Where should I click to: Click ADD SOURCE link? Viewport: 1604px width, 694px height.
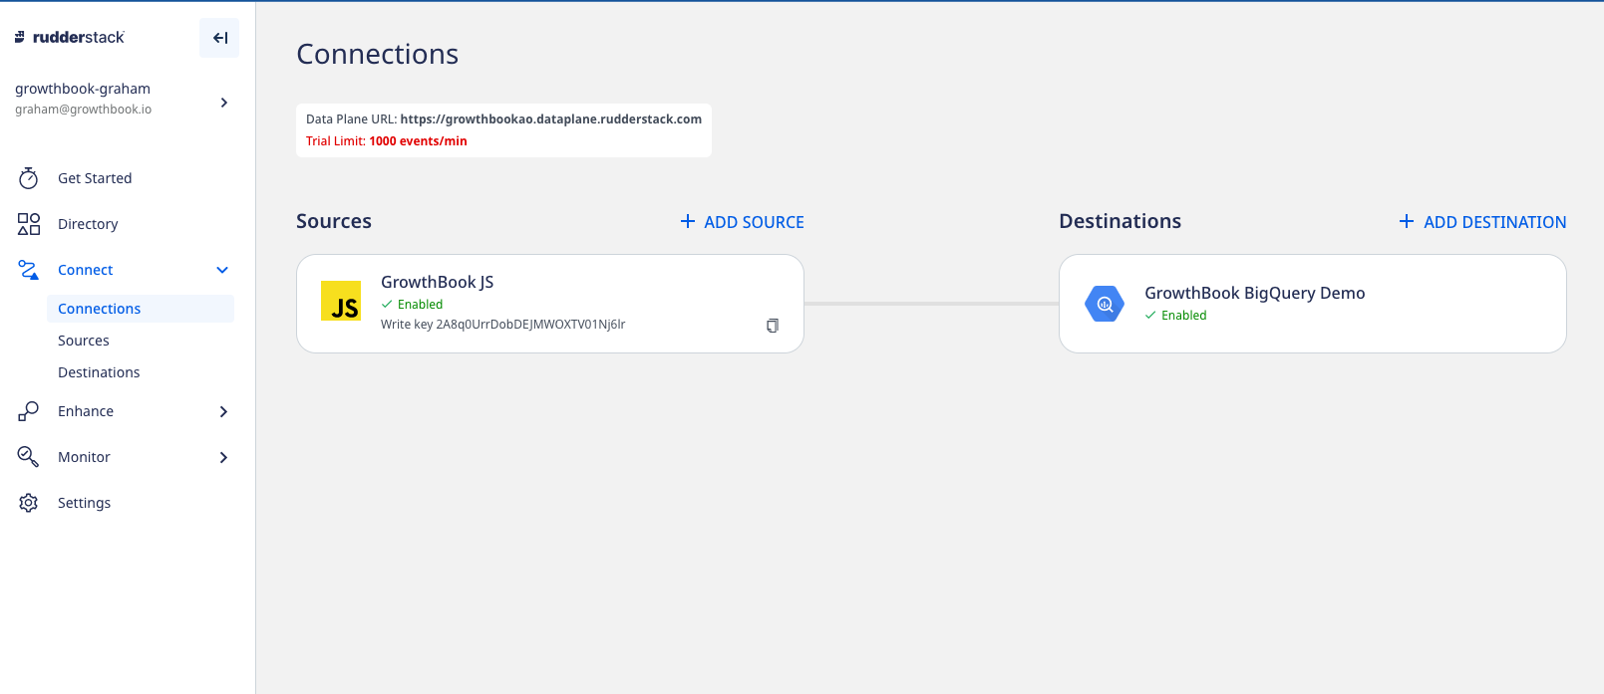(x=754, y=222)
